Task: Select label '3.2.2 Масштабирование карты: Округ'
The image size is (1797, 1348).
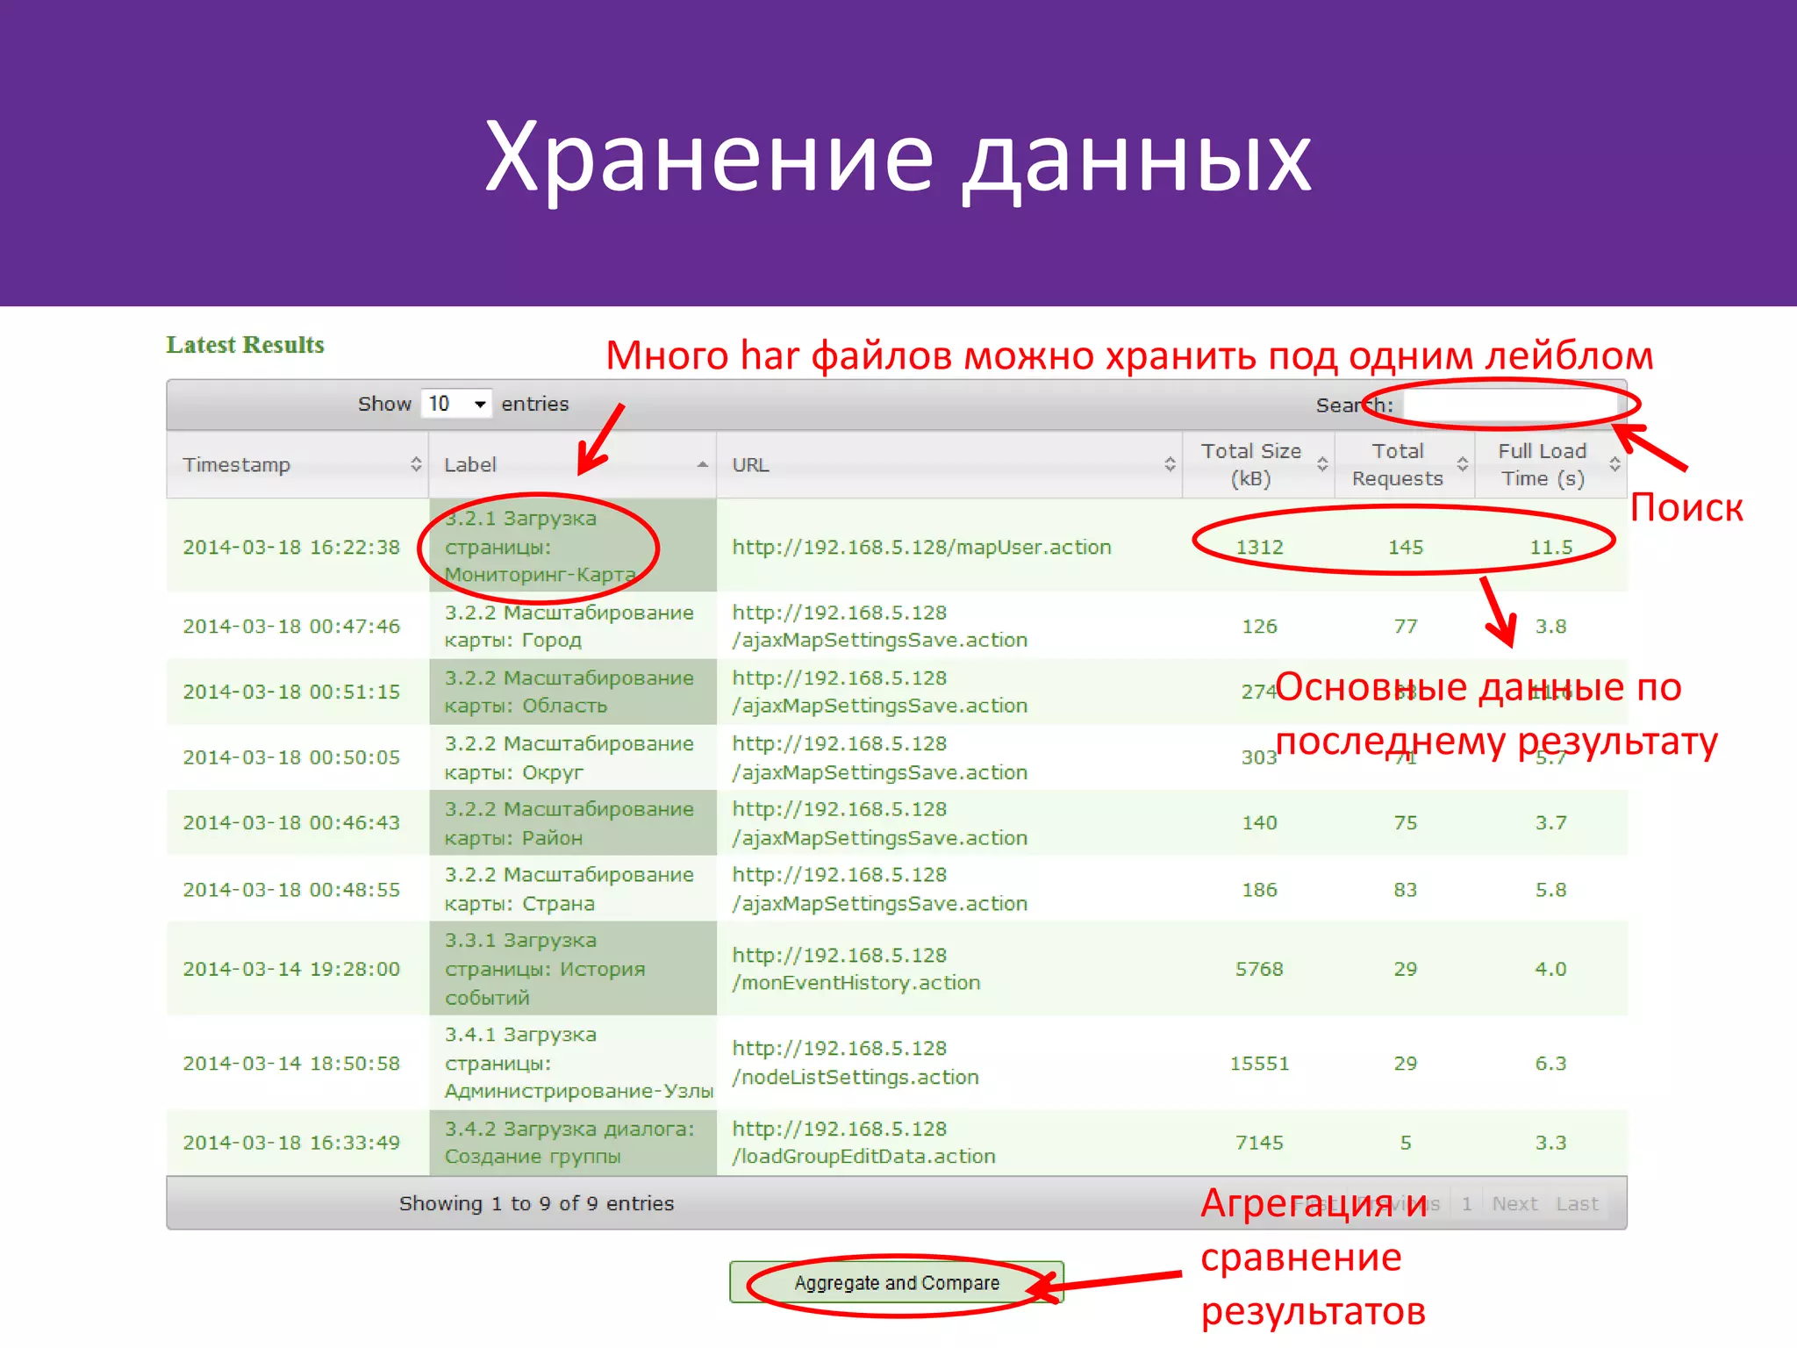Action: coord(569,757)
